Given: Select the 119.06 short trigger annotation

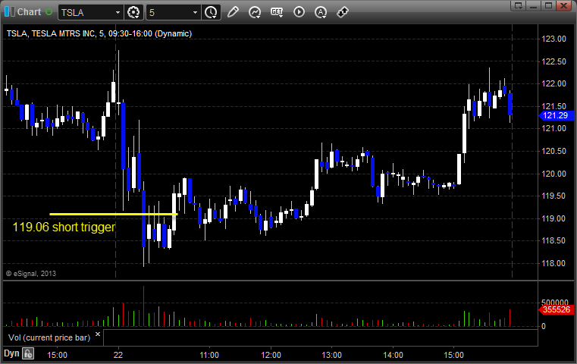Looking at the screenshot, I should tap(64, 227).
